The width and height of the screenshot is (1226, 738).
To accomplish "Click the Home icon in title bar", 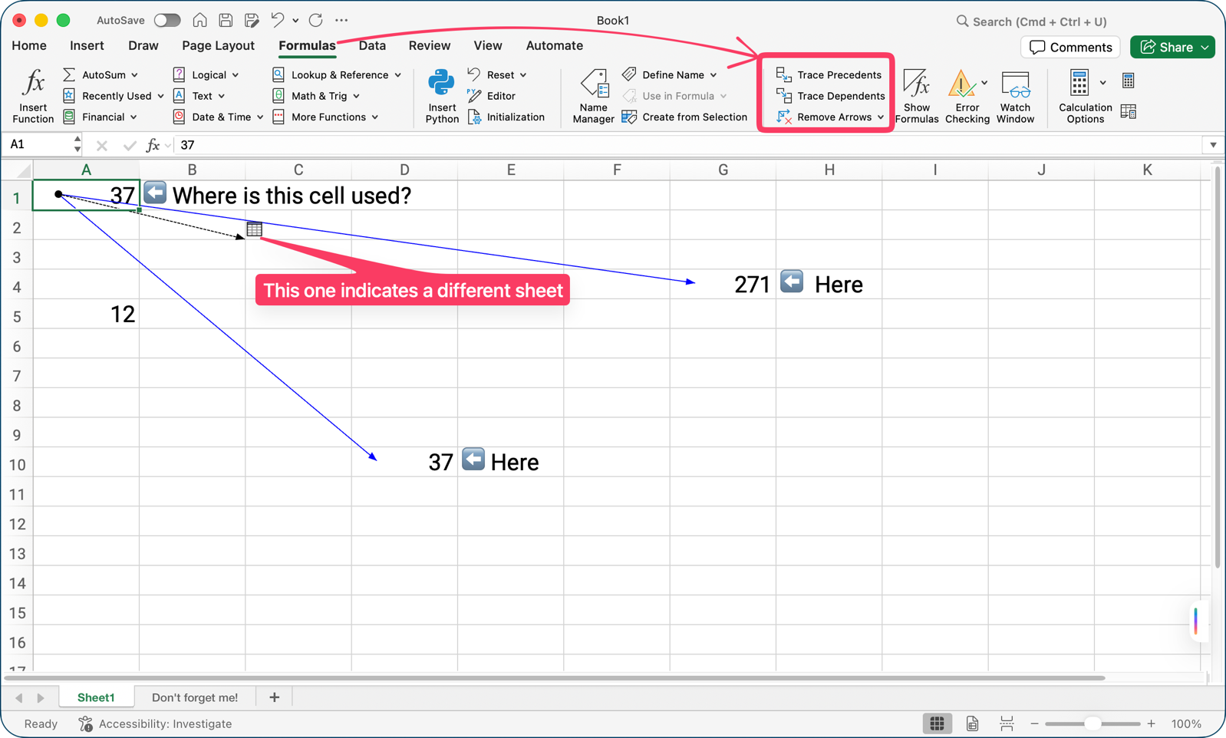I will (x=199, y=20).
